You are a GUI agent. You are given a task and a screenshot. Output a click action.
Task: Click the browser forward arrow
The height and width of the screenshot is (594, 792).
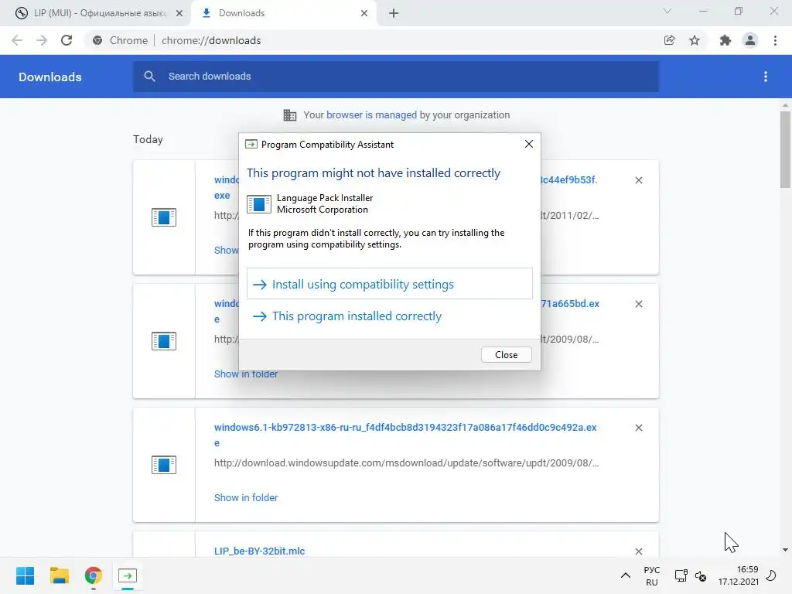(x=42, y=40)
